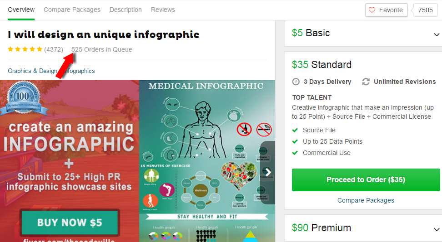The image size is (442, 242).
Task: Click the green checkmark next to Source File
Action: [295, 130]
